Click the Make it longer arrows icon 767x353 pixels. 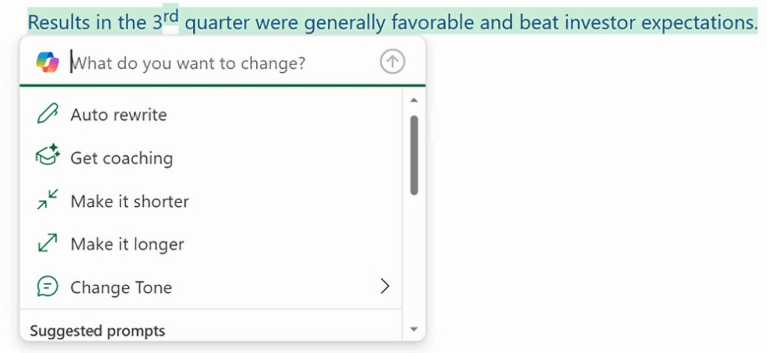pyautogui.click(x=47, y=244)
